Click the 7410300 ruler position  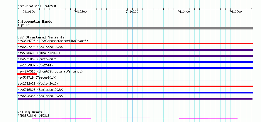click(x=132, y=12)
